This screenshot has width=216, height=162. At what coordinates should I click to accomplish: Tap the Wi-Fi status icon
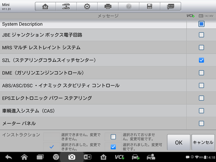coord(197,157)
